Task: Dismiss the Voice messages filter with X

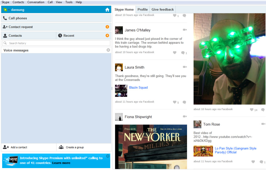Action: pos(108,50)
